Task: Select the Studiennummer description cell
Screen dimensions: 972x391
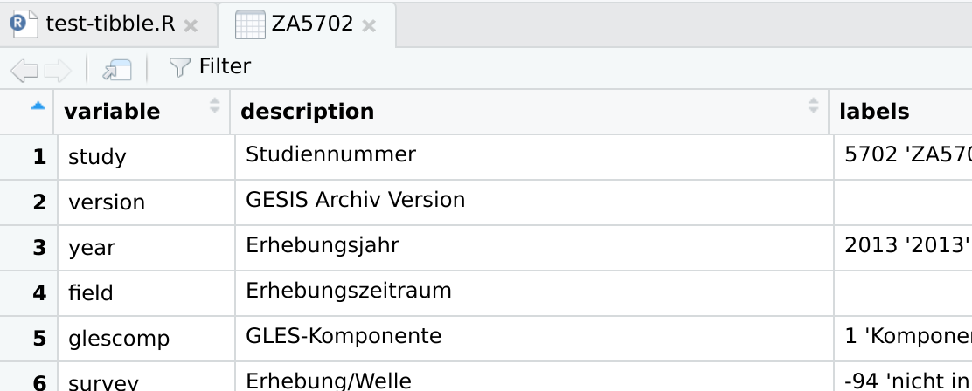Action: pos(330,155)
